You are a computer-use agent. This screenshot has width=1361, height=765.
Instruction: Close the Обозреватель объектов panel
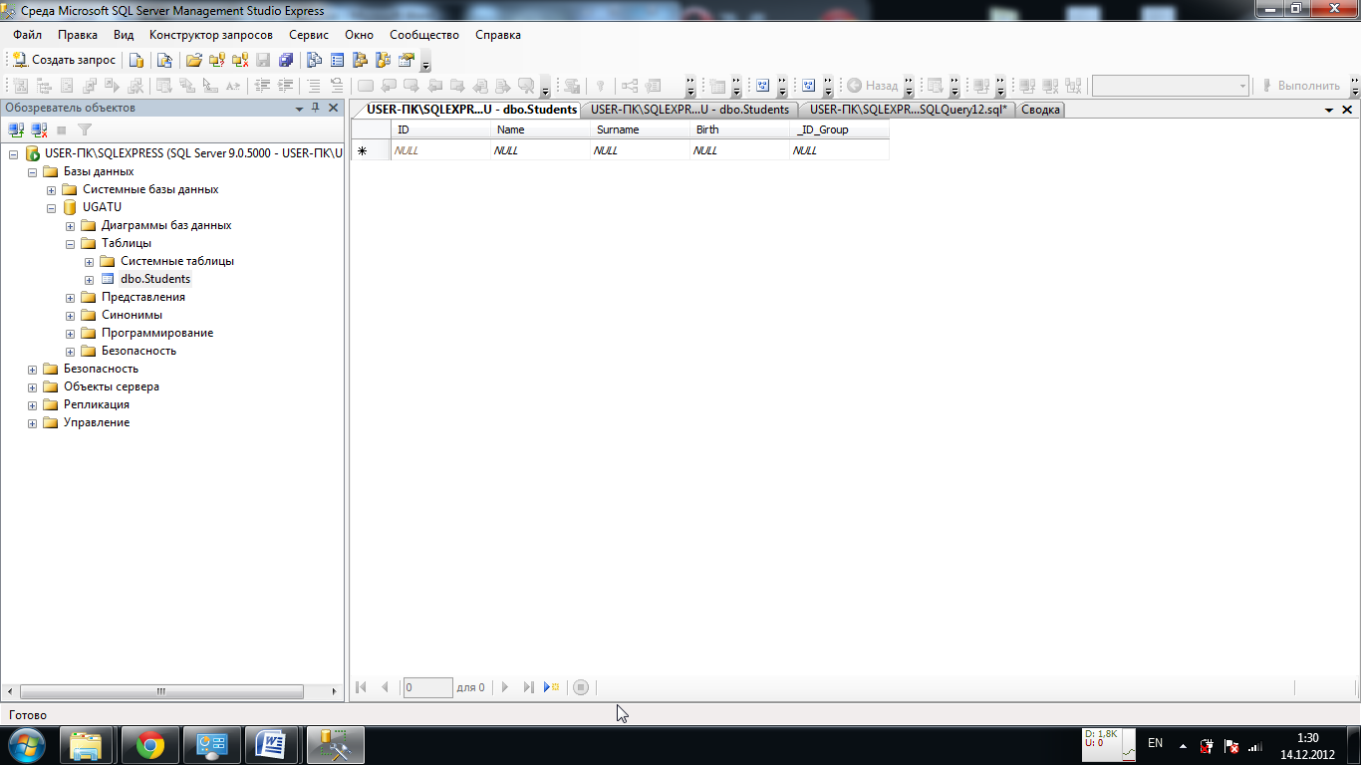334,108
